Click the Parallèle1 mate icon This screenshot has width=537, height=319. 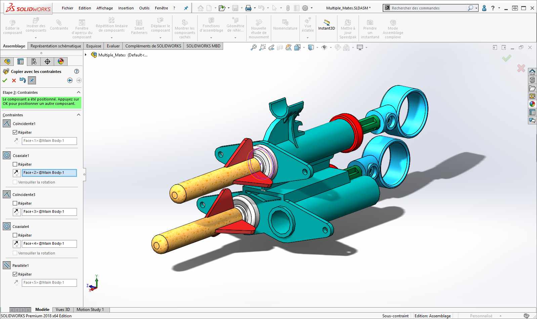pos(7,265)
